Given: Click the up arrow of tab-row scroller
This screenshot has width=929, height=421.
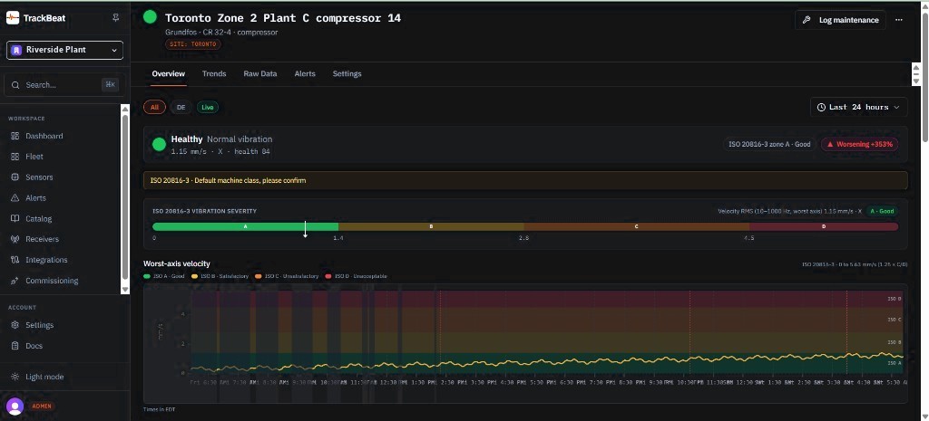Looking at the screenshot, I should (916, 67).
